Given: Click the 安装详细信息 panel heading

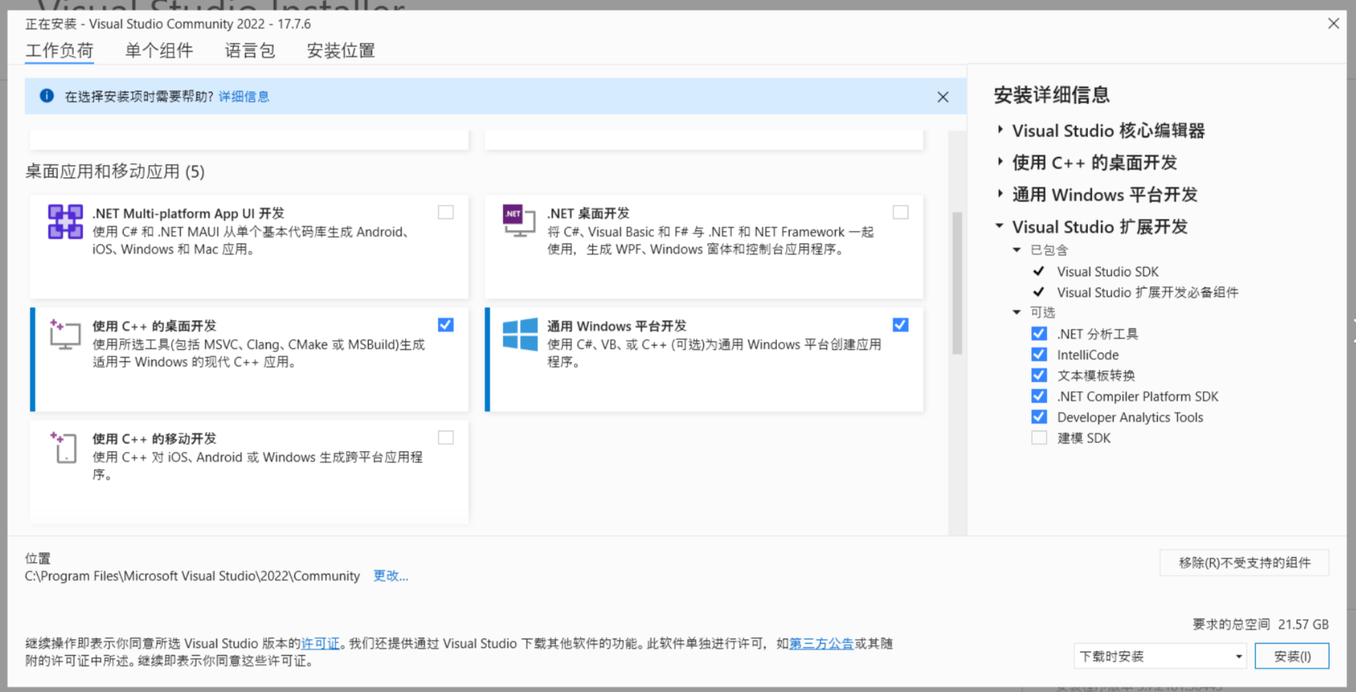Looking at the screenshot, I should tap(1051, 95).
